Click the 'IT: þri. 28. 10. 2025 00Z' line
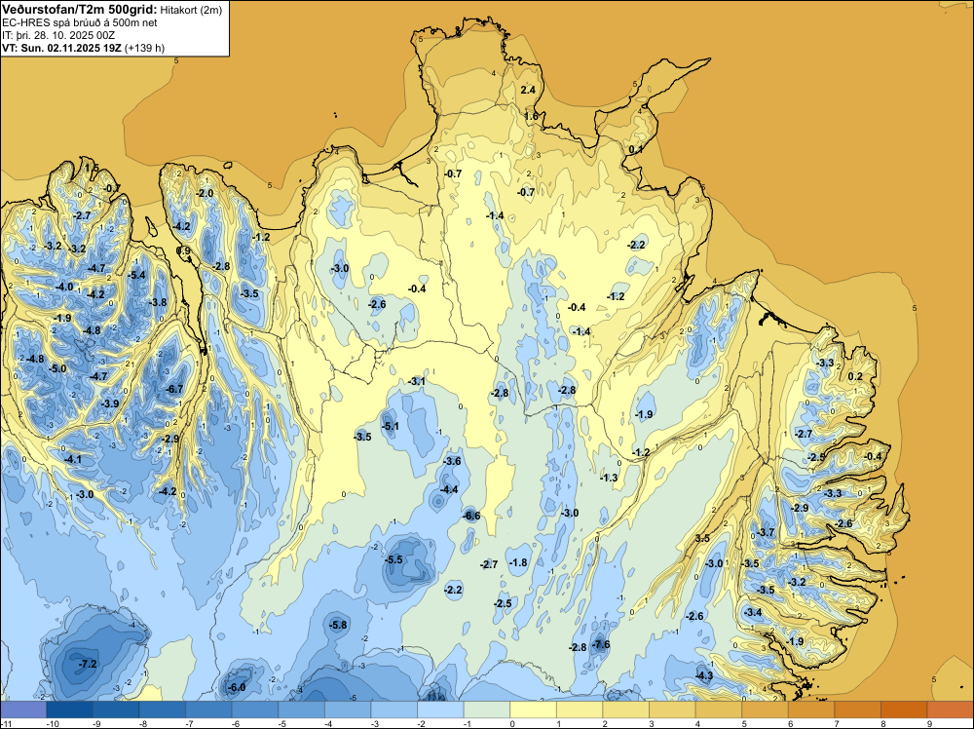 click(x=58, y=35)
